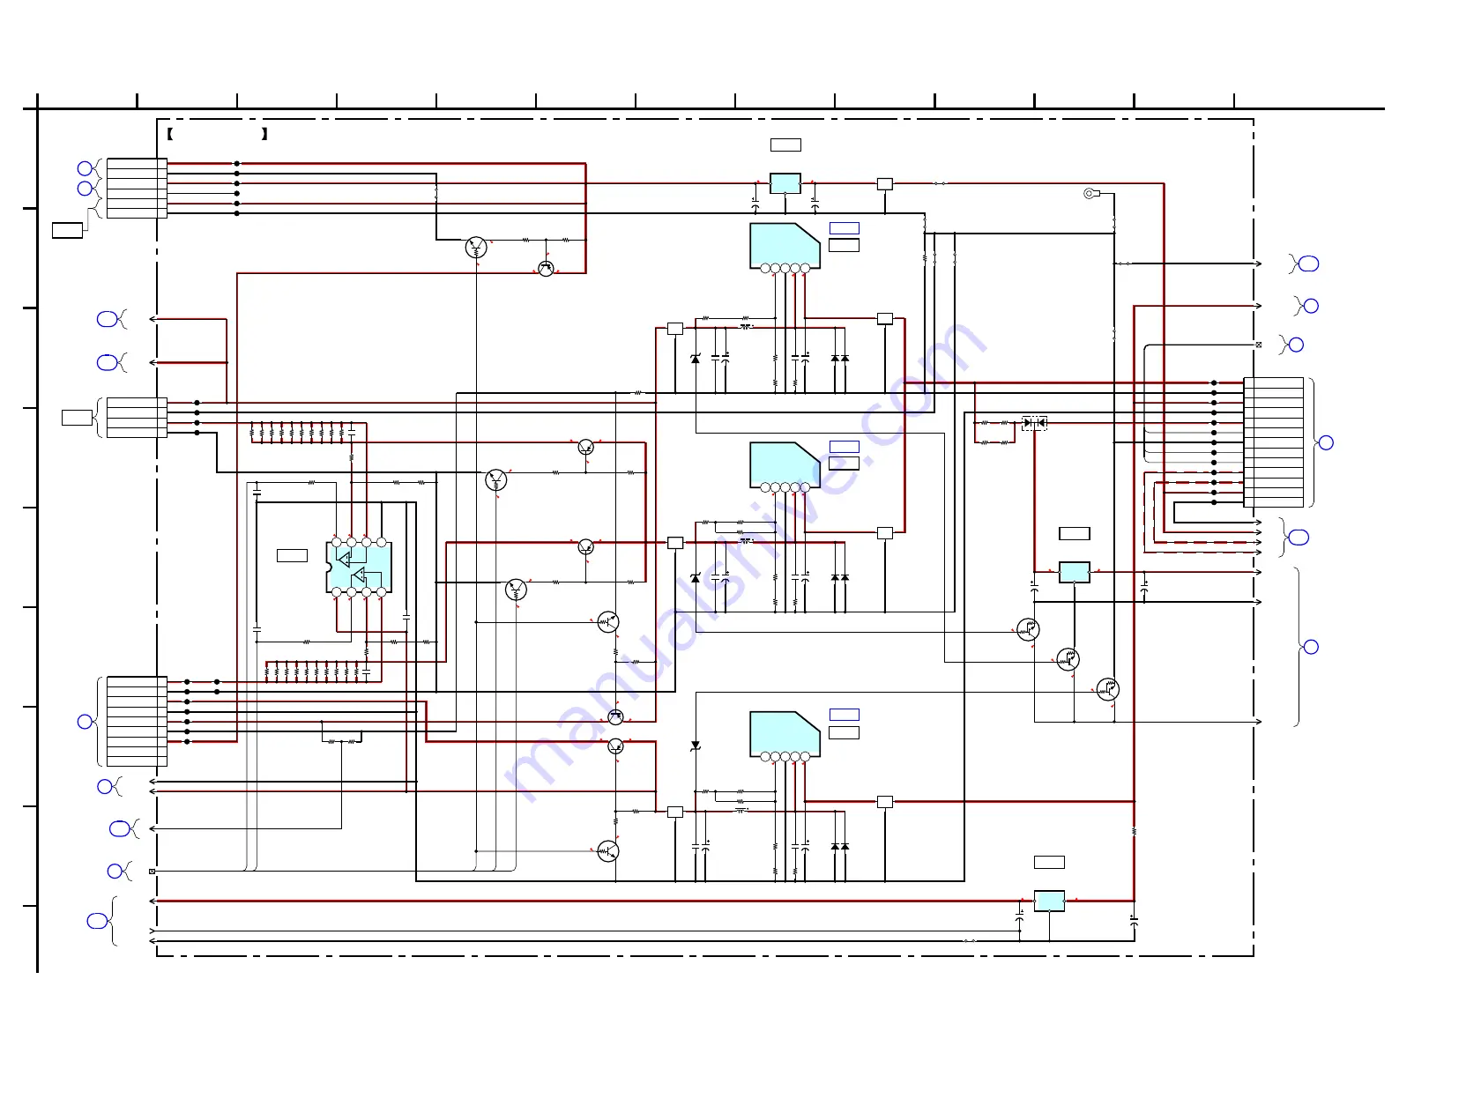1481x1113 pixels.
Task: Click the blue-outlined label box beside bottom amplifier IC
Action: pyautogui.click(x=844, y=715)
